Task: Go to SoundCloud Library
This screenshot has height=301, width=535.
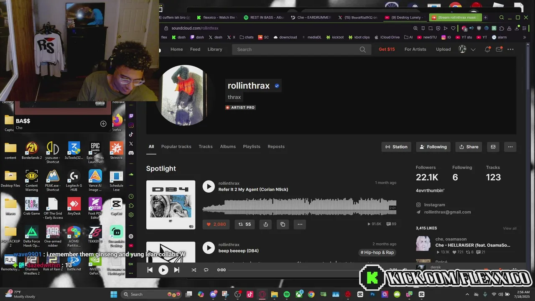Action: [215, 49]
